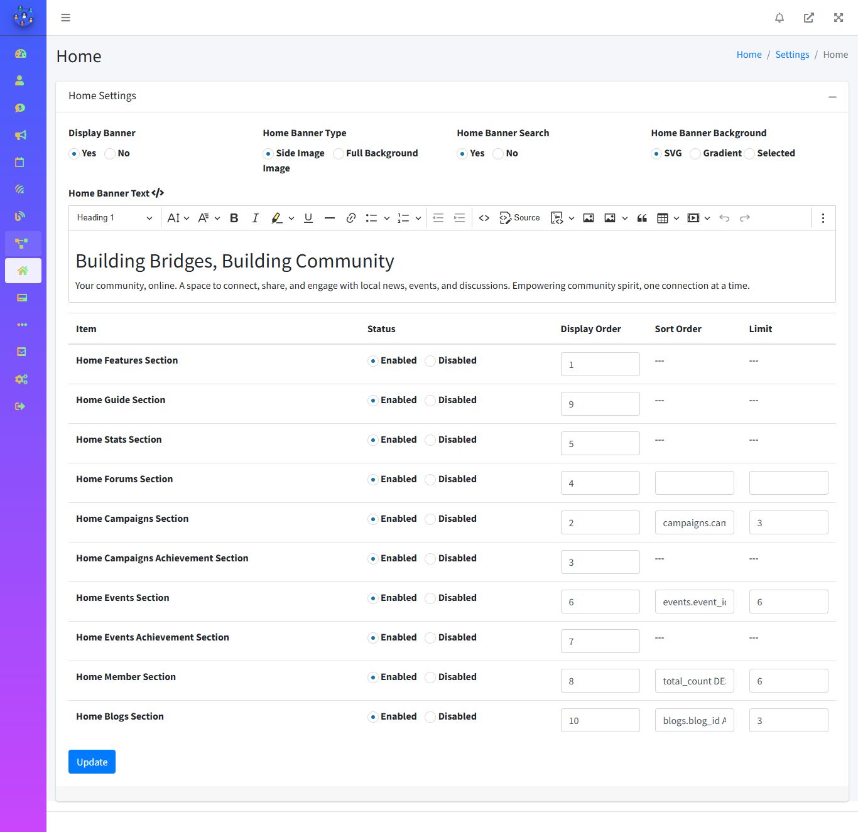Screen dimensions: 858x832
Task: Click the link insert icon
Action: (351, 218)
